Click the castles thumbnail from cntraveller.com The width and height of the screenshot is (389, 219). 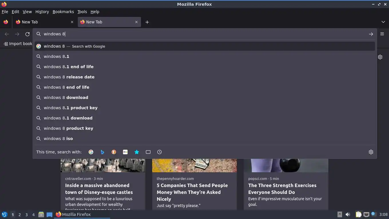(103, 165)
